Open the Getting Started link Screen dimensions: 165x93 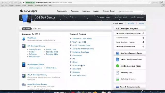[35, 49]
